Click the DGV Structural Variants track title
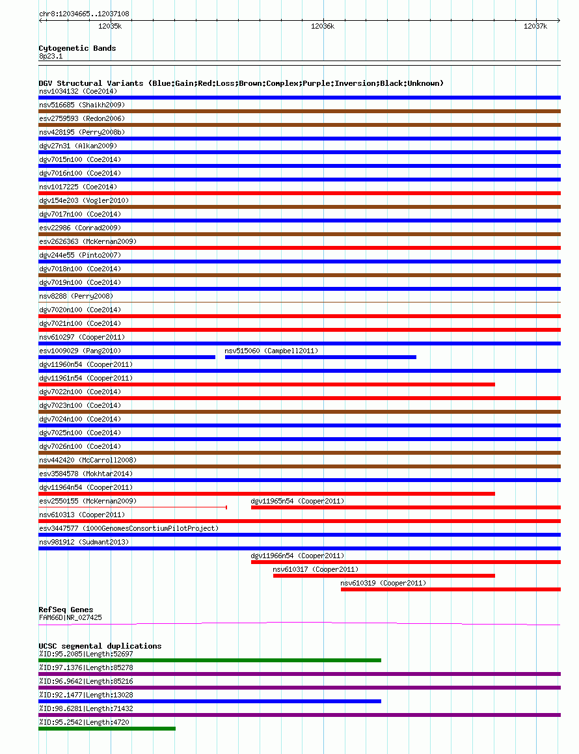The width and height of the screenshot is (579, 754). click(x=241, y=83)
